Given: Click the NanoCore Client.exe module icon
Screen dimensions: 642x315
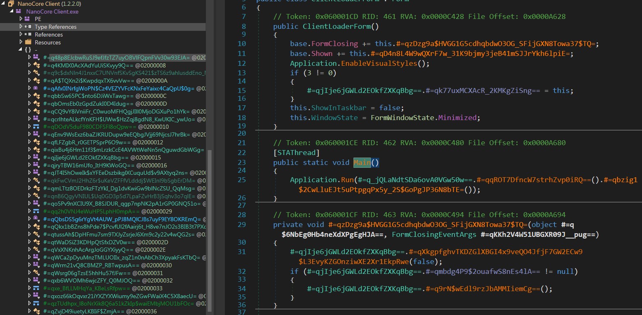Looking at the screenshot, I should coord(19,12).
